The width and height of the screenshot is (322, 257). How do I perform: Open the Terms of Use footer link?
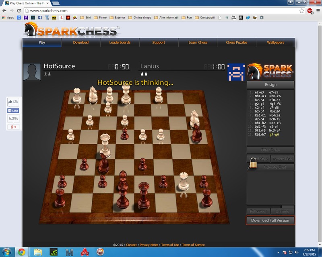coord(170,245)
